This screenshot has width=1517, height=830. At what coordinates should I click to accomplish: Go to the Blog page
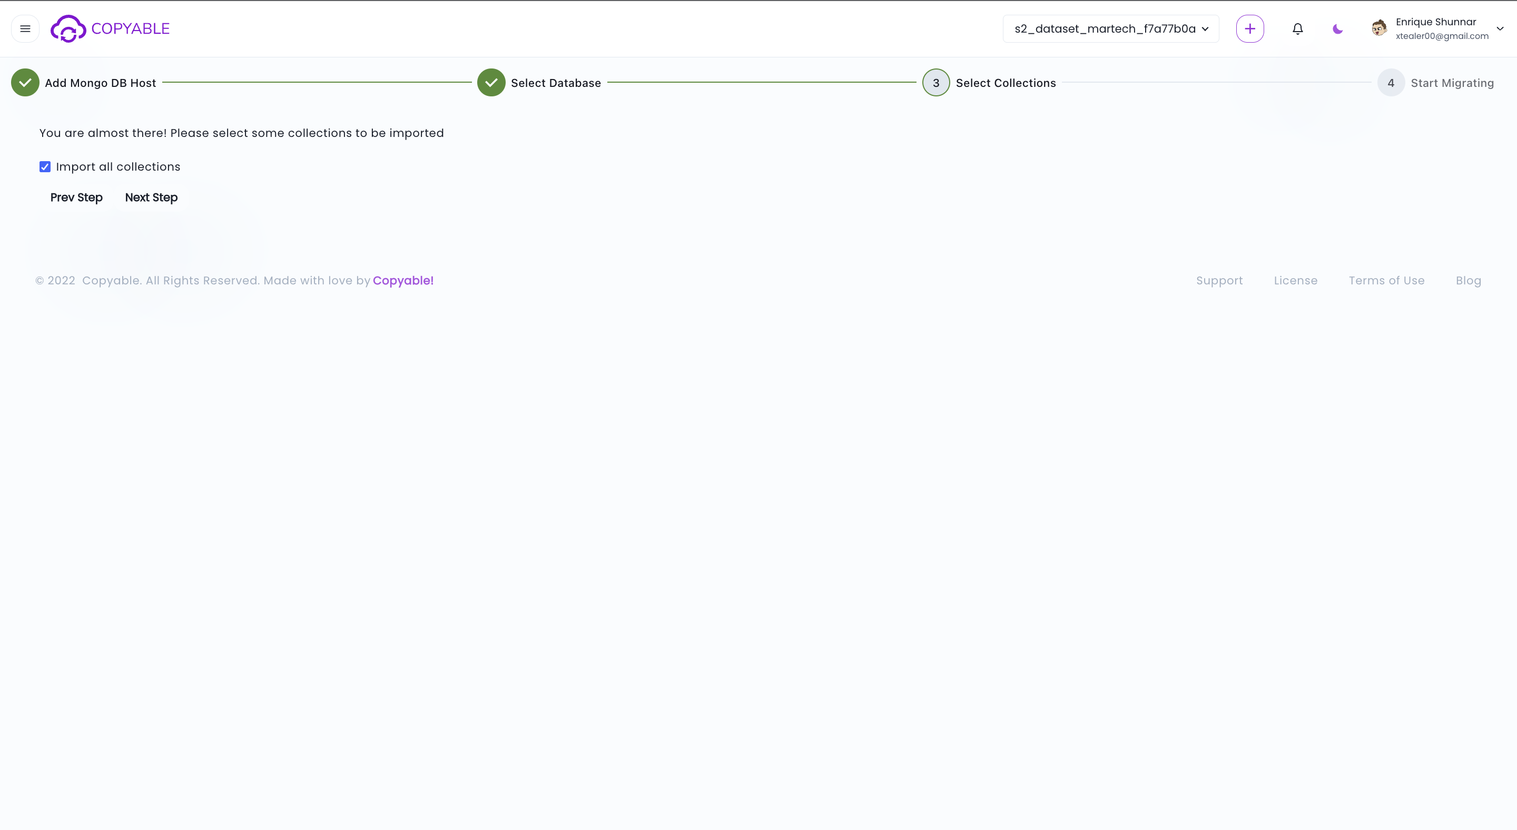pyautogui.click(x=1467, y=280)
